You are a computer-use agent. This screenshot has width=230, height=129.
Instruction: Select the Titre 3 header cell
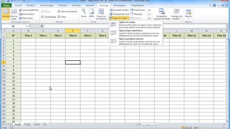pos(58,35)
